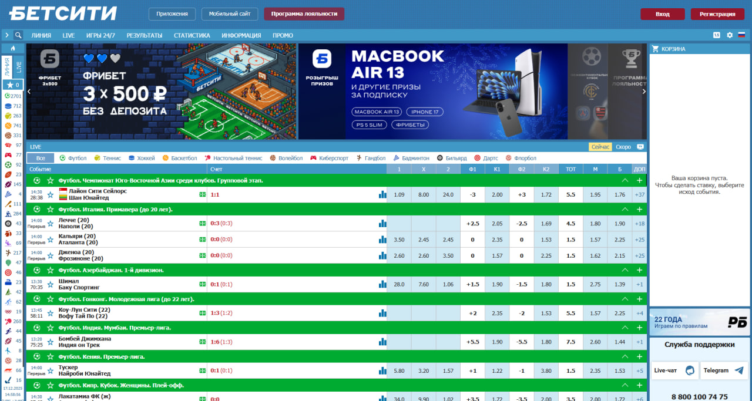This screenshot has height=401, width=752.
Task: Show next banner with right arrow
Action: pos(643,91)
